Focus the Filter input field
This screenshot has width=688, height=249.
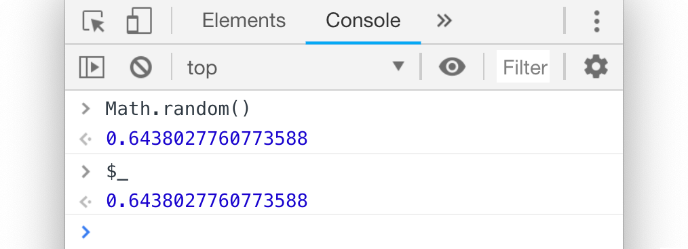tap(523, 66)
